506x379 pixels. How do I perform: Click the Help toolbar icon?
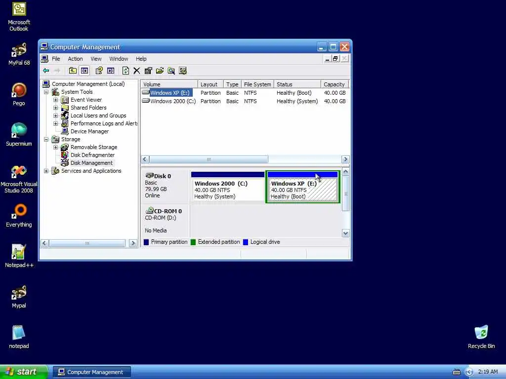tap(99, 71)
